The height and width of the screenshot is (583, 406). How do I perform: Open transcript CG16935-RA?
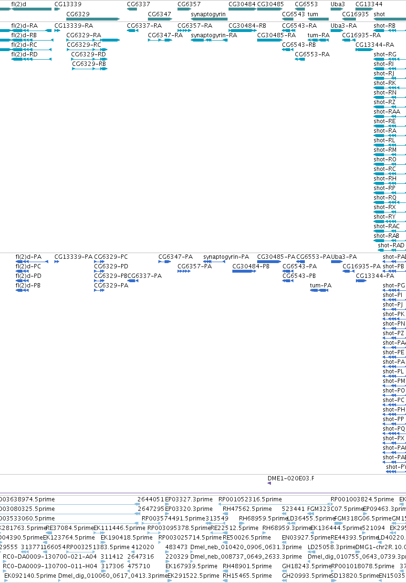(361, 35)
